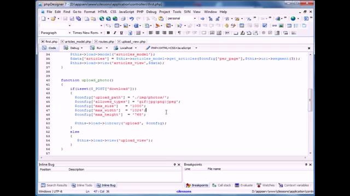The image size is (350, 196).
Task: Click the paragraph mark pilcrow icon
Action: (x=179, y=33)
